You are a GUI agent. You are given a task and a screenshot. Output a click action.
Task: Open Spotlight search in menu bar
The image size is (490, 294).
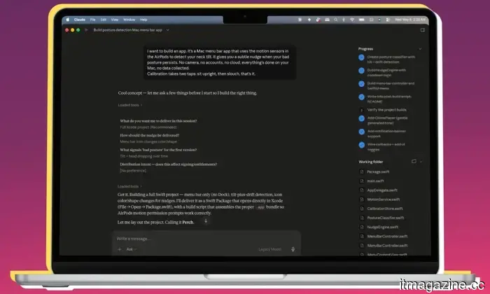tap(335, 20)
